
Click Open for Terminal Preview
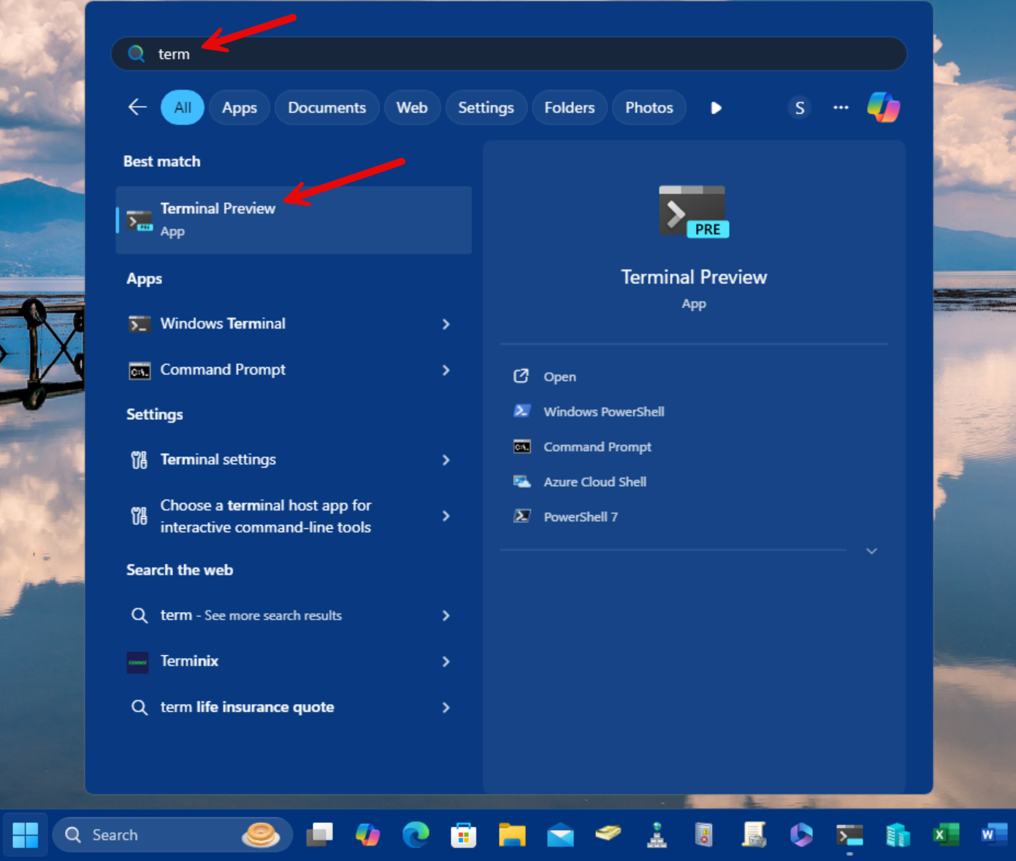pyautogui.click(x=559, y=377)
